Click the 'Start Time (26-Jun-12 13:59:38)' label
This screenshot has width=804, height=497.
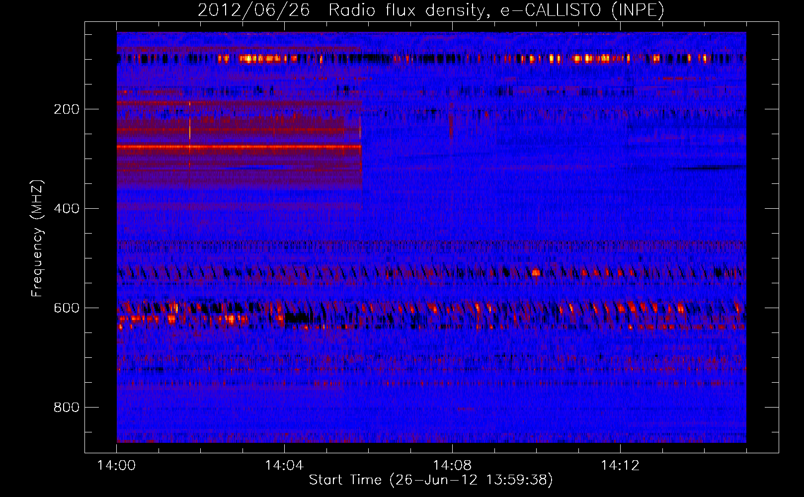pyautogui.click(x=431, y=480)
